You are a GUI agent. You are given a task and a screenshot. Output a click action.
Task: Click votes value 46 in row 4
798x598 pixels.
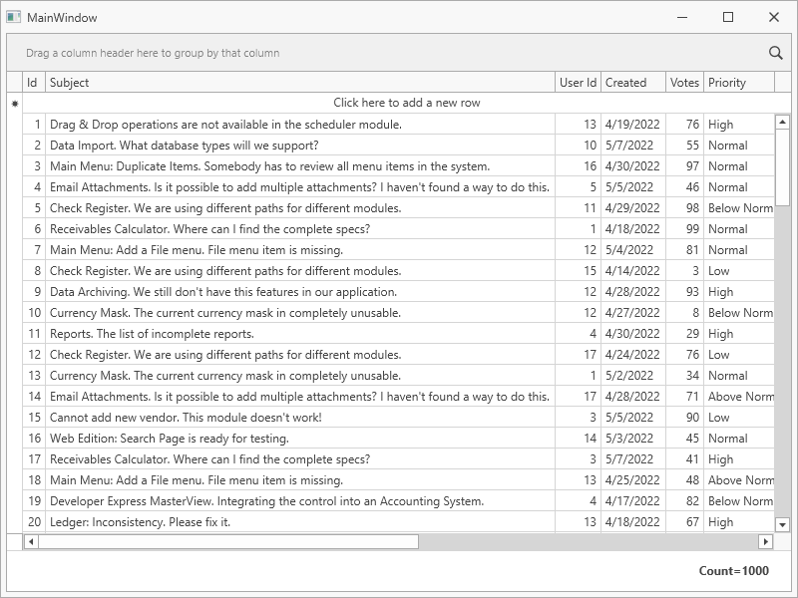685,187
